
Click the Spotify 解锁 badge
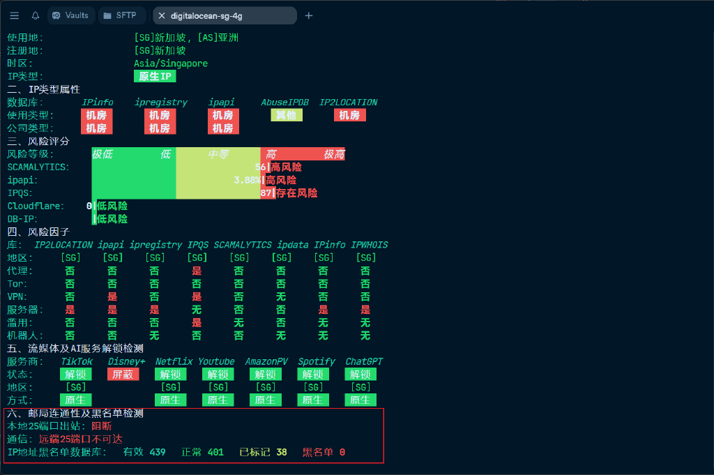[312, 374]
